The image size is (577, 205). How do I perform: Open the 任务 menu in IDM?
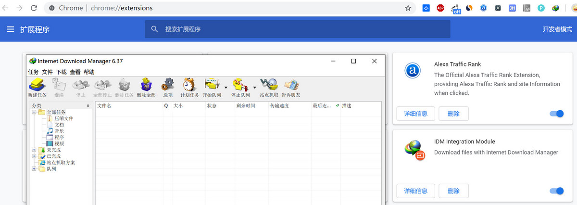[33, 72]
